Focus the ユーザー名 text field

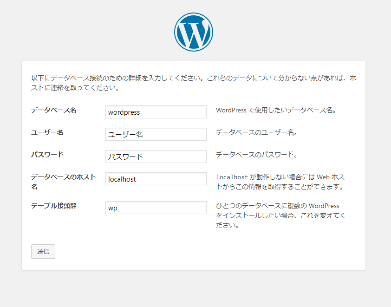click(x=156, y=134)
